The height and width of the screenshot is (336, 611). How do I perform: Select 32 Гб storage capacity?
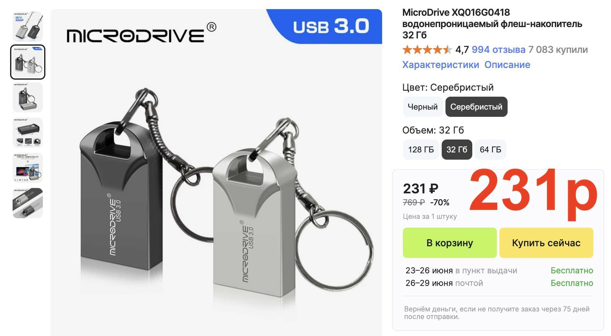pos(457,150)
